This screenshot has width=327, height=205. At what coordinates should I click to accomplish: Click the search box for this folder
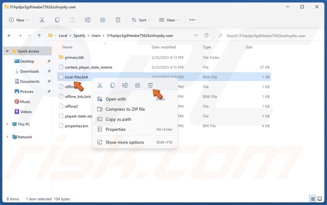pyautogui.click(x=269, y=36)
